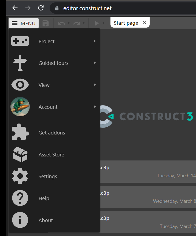Open the Project menu item
The image size is (196, 236).
[x=54, y=41]
